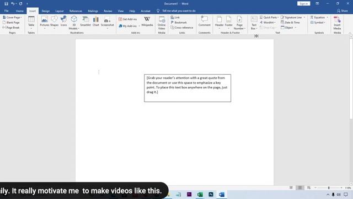Click the Share button
The image size is (353, 199).
click(x=342, y=11)
